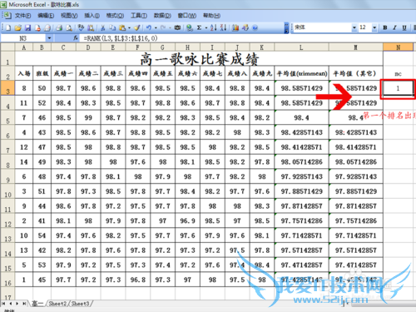Switch to the Sheet2 tab
The height and width of the screenshot is (312, 416).
coord(57,304)
